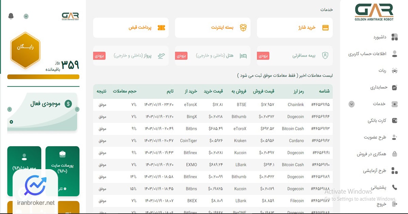Click the رمز ارز column header
This screenshot has height=214, width=408.
click(x=298, y=91)
